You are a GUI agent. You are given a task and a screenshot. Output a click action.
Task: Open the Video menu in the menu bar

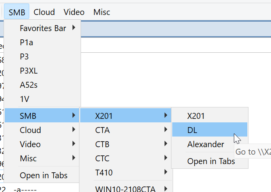74,12
